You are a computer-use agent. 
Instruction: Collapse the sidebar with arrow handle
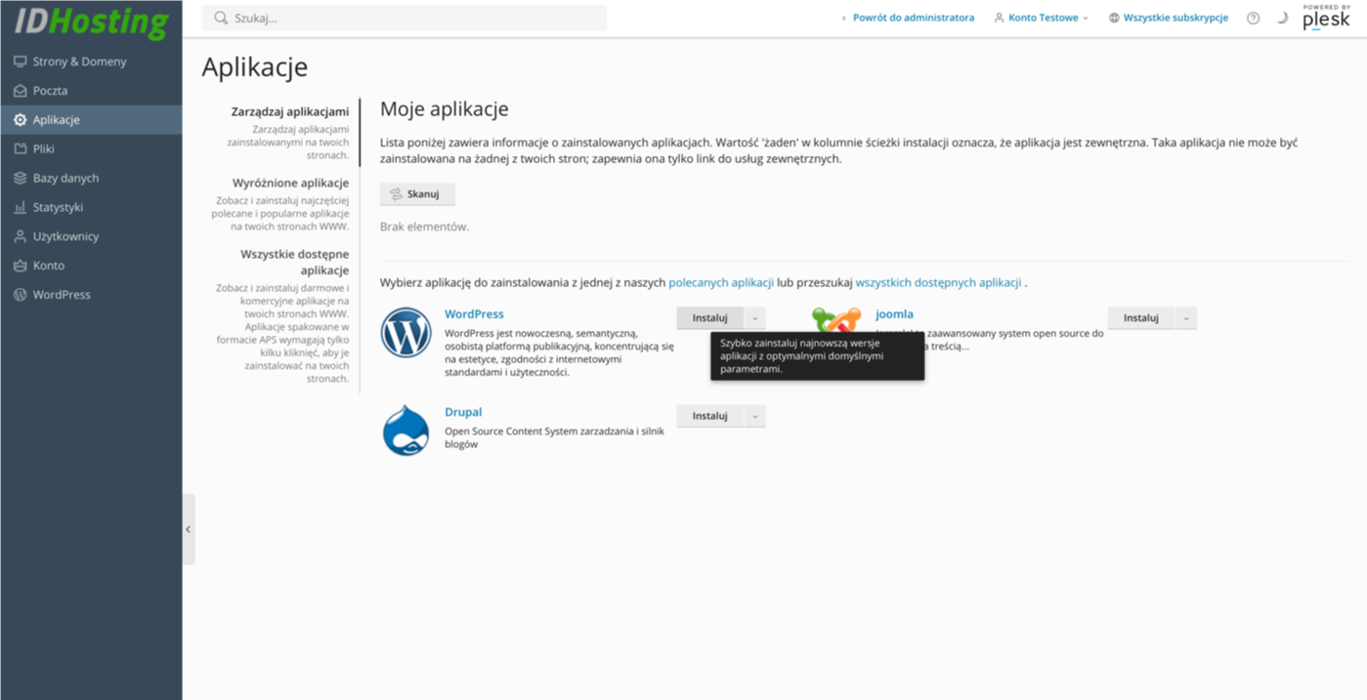189,529
